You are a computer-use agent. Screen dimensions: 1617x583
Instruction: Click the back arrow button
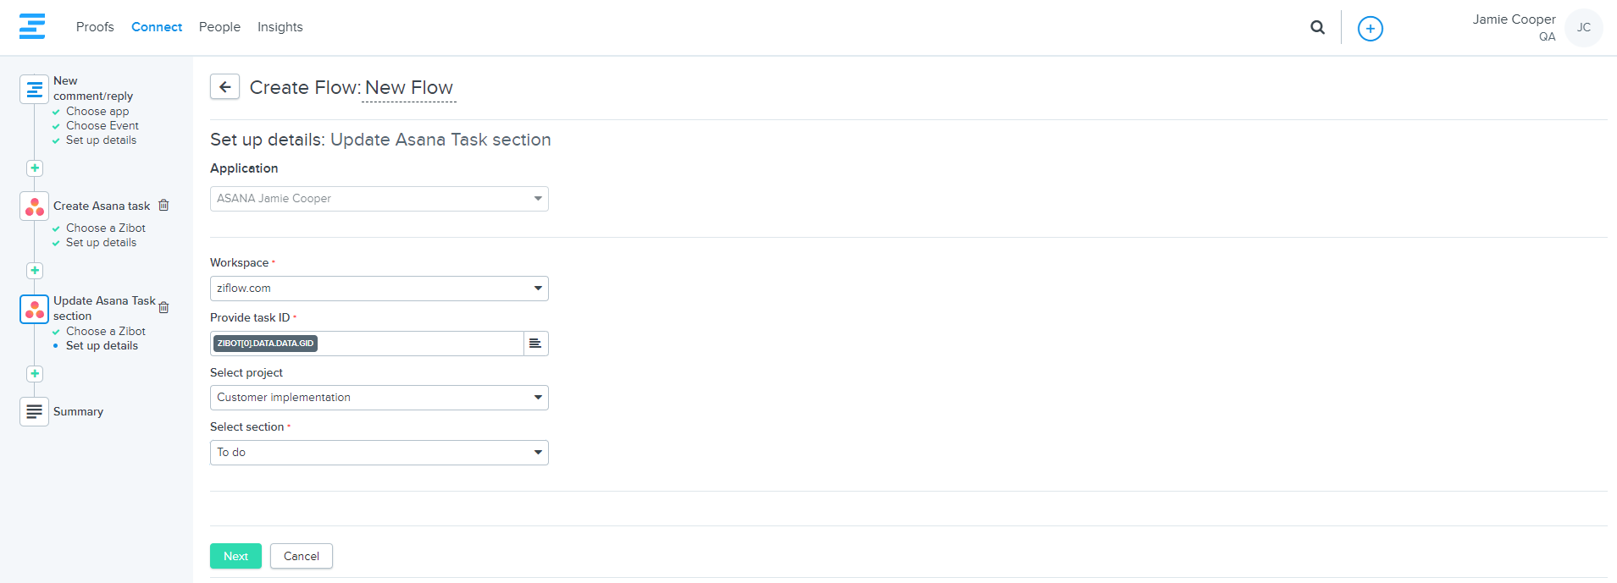224,86
